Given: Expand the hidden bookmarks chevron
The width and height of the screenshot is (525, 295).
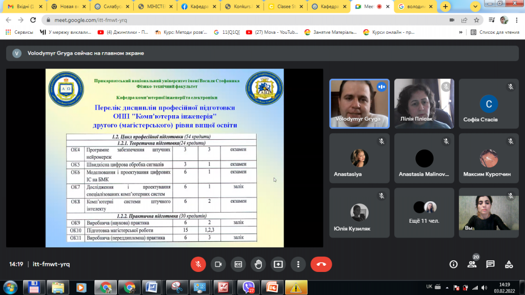Looking at the screenshot, I should pyautogui.click(x=461, y=32).
